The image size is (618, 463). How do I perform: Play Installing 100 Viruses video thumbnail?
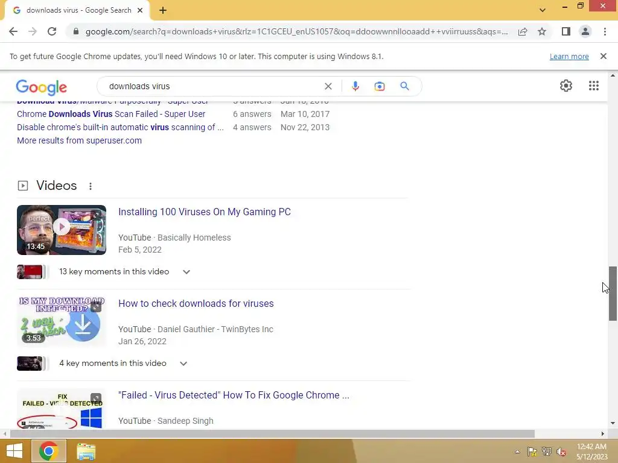pyautogui.click(x=62, y=230)
